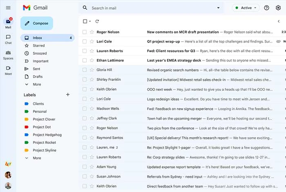
Task: Open the Settings gear icon
Action: pos(278,8)
